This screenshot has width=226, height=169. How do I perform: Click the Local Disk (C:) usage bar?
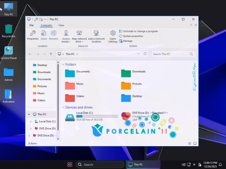click(x=97, y=116)
